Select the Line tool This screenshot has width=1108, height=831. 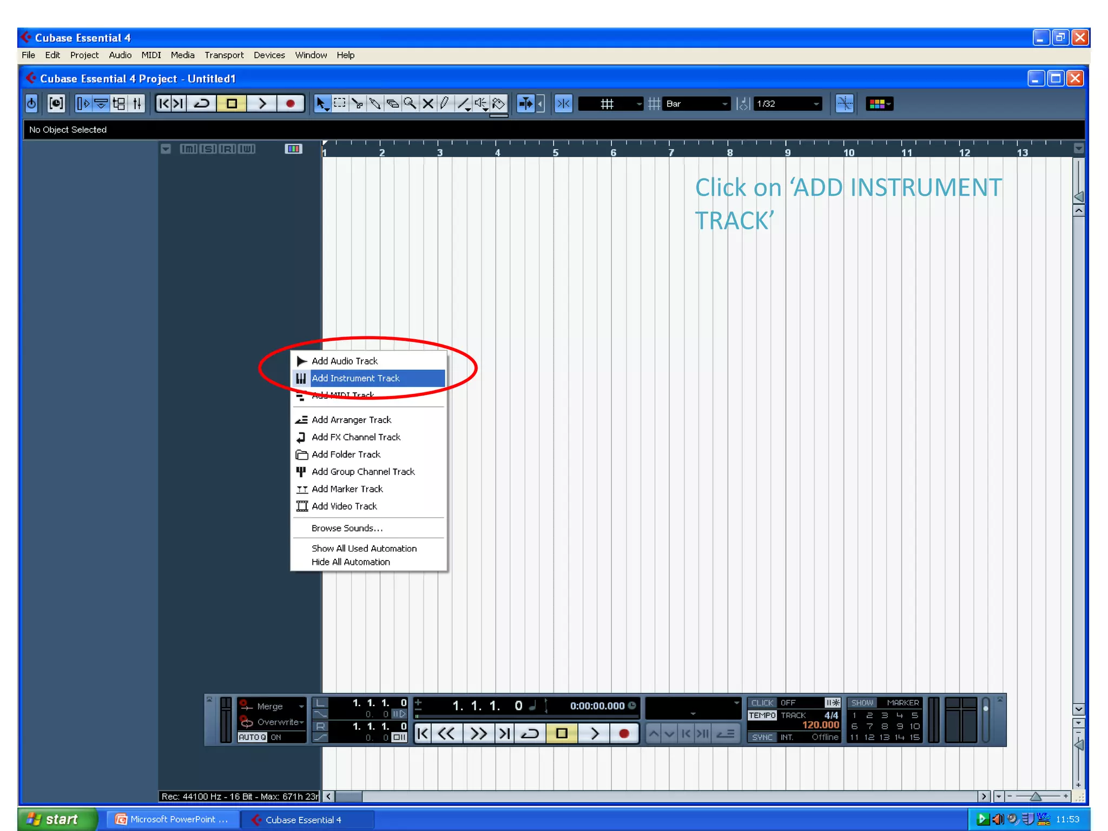[x=464, y=103]
